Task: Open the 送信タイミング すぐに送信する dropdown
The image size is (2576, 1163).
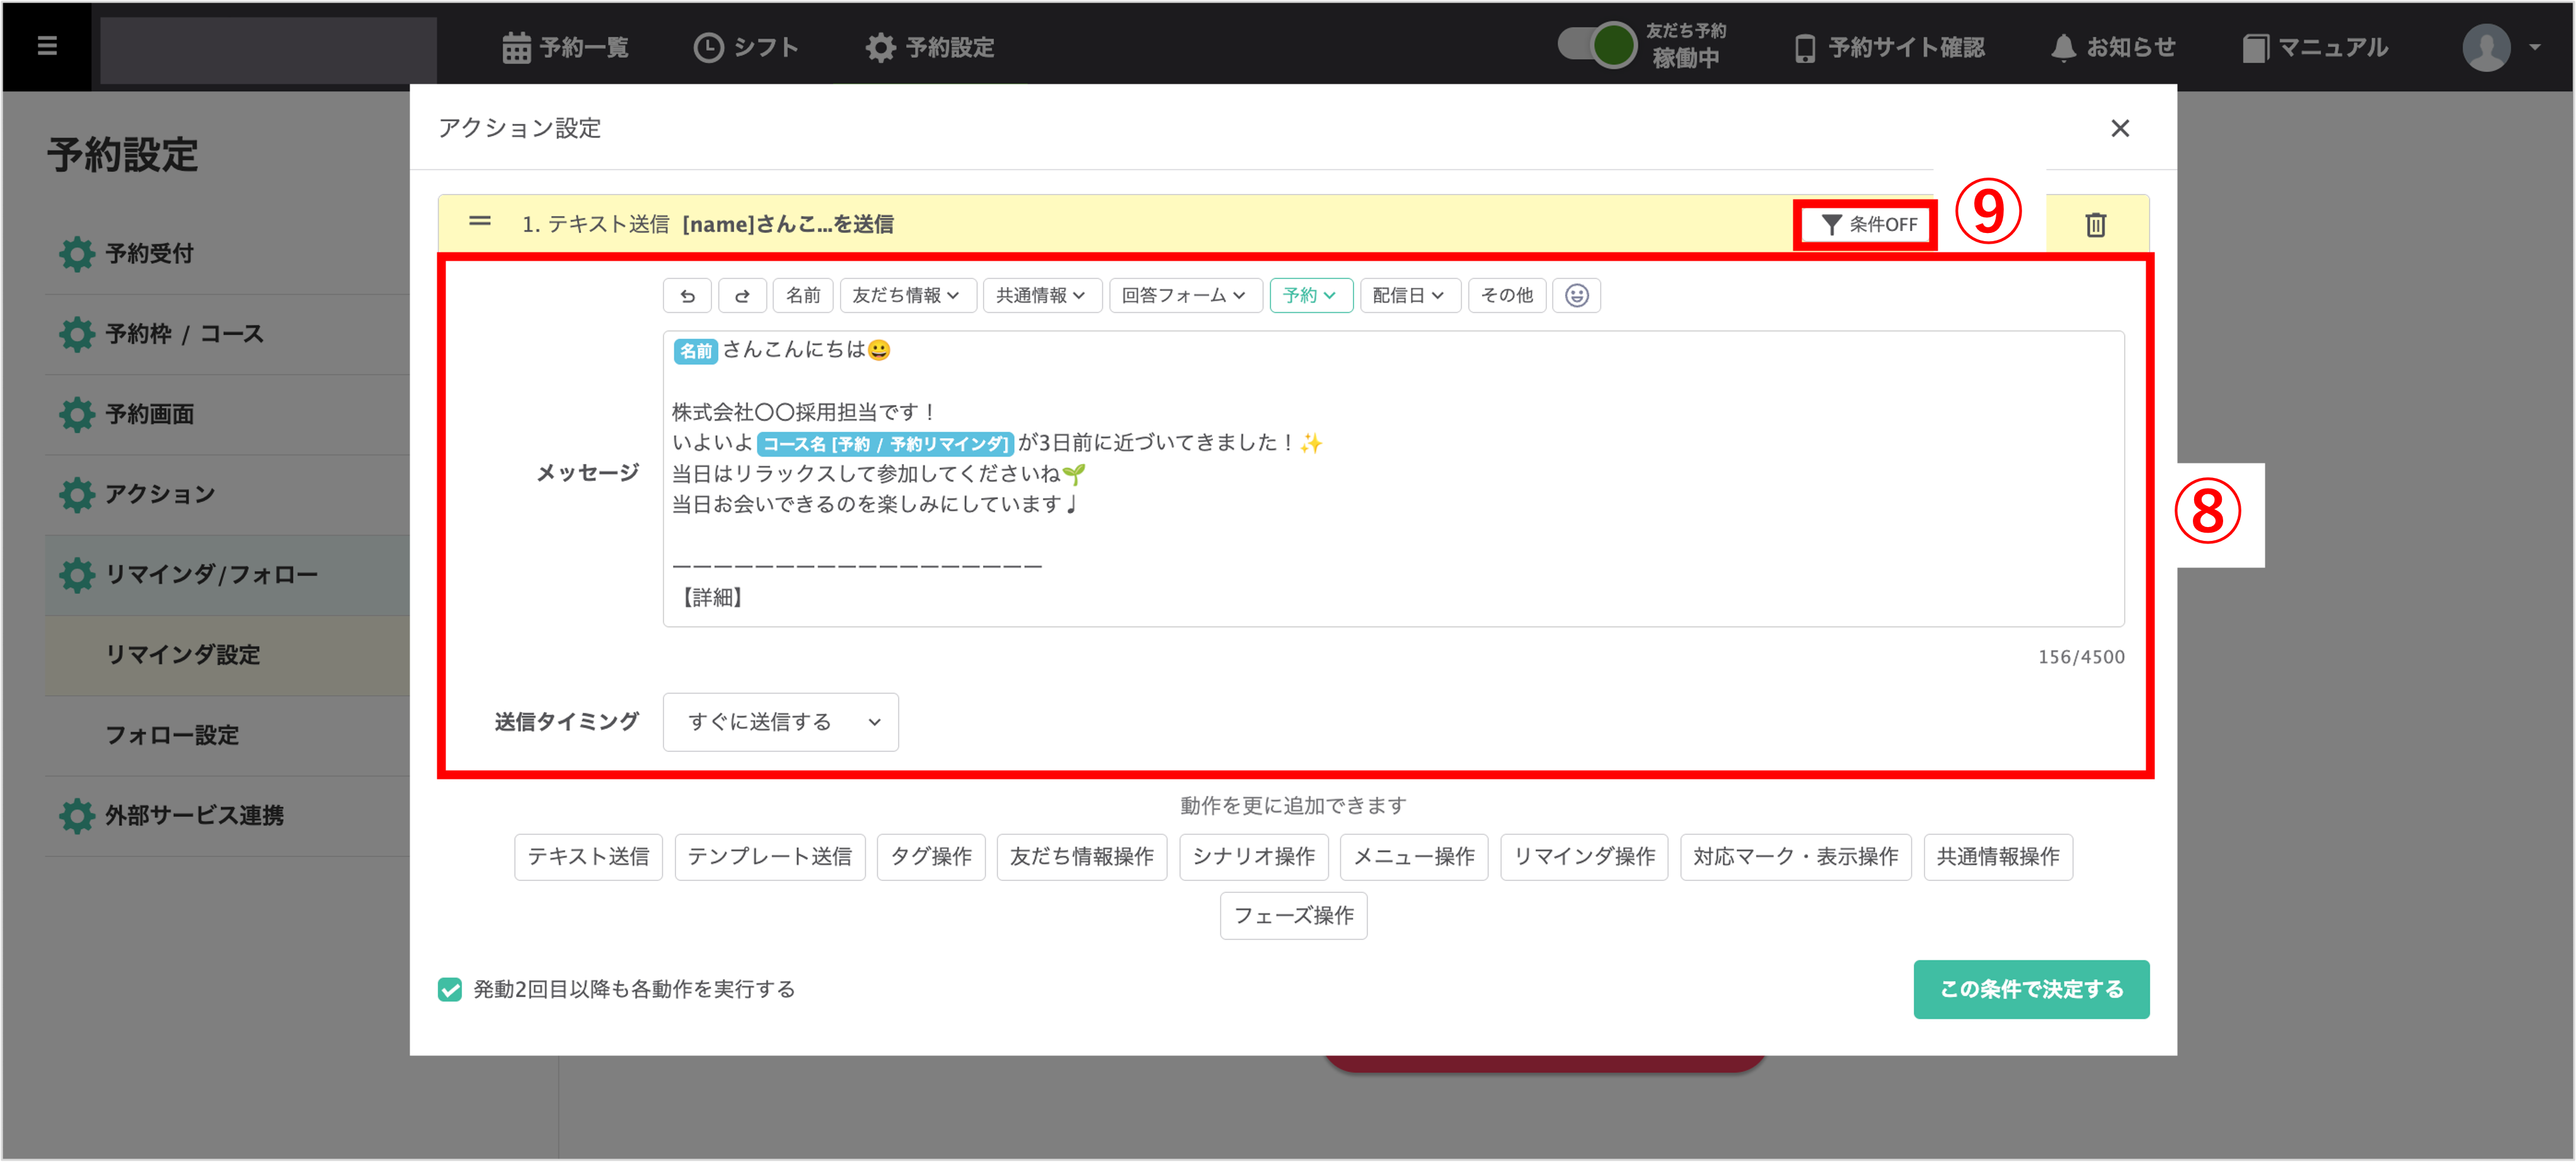Action: [780, 722]
